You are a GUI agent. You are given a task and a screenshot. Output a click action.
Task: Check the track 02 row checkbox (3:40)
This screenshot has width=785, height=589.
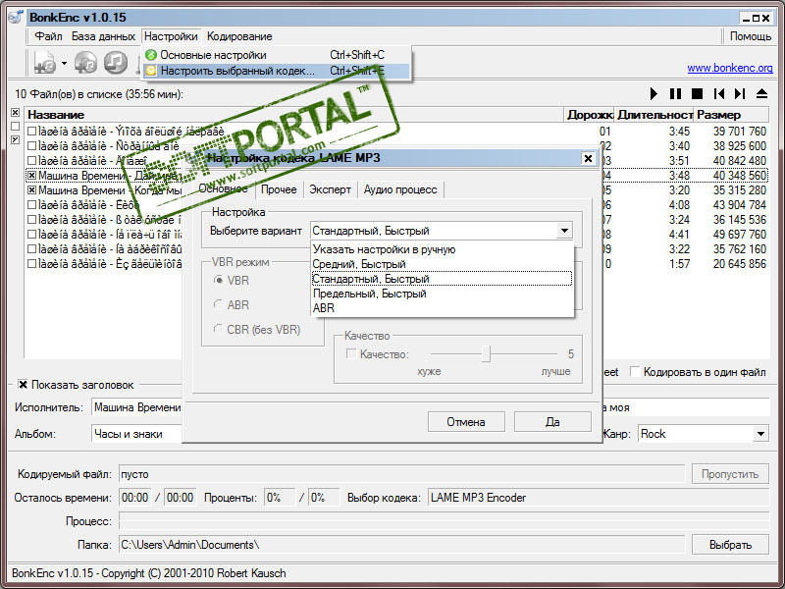(32, 146)
